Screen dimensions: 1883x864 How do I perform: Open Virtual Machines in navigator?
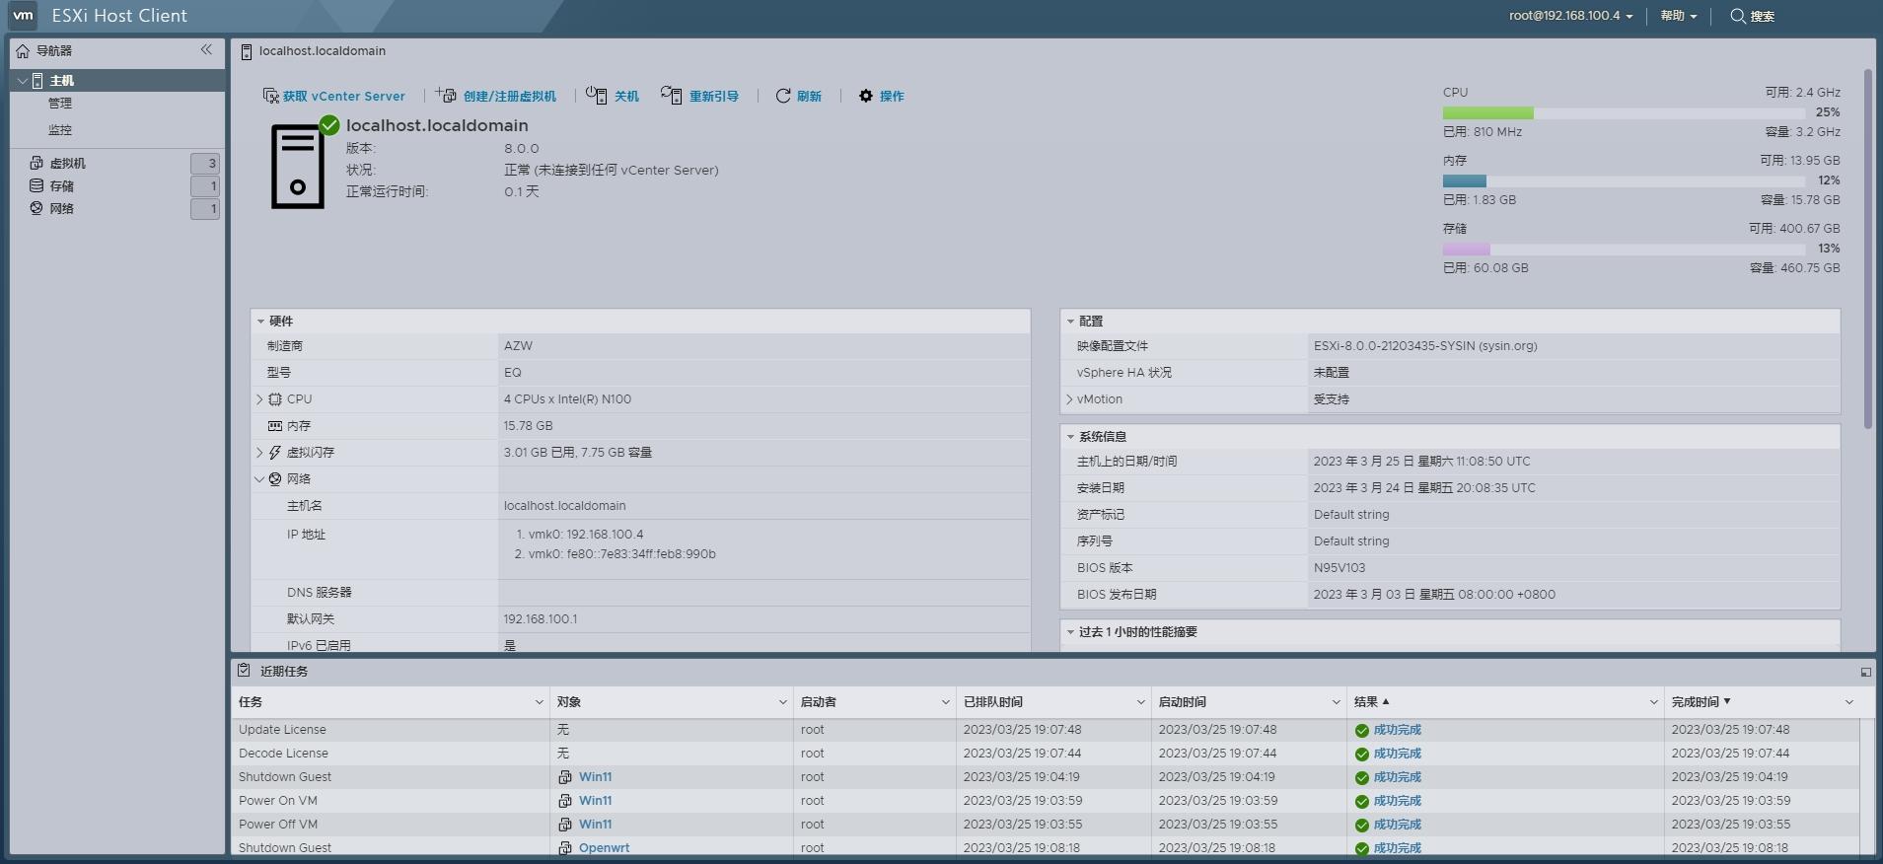click(68, 163)
